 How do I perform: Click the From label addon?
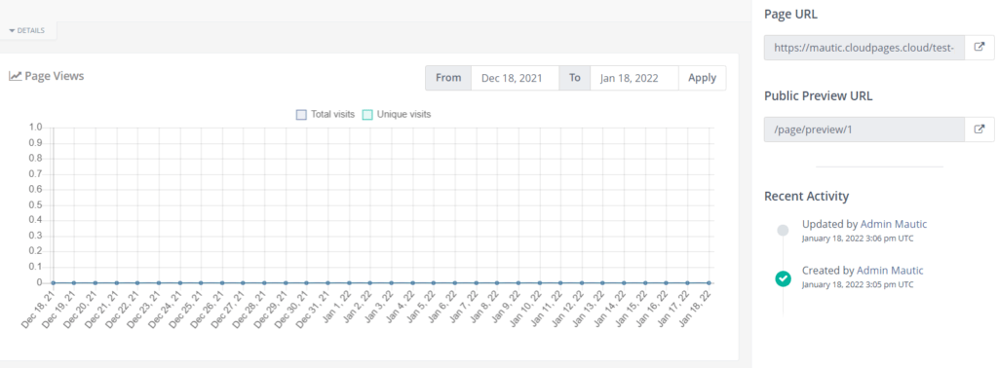click(x=448, y=78)
